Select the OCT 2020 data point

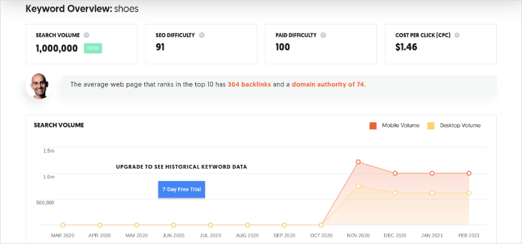[x=322, y=225]
